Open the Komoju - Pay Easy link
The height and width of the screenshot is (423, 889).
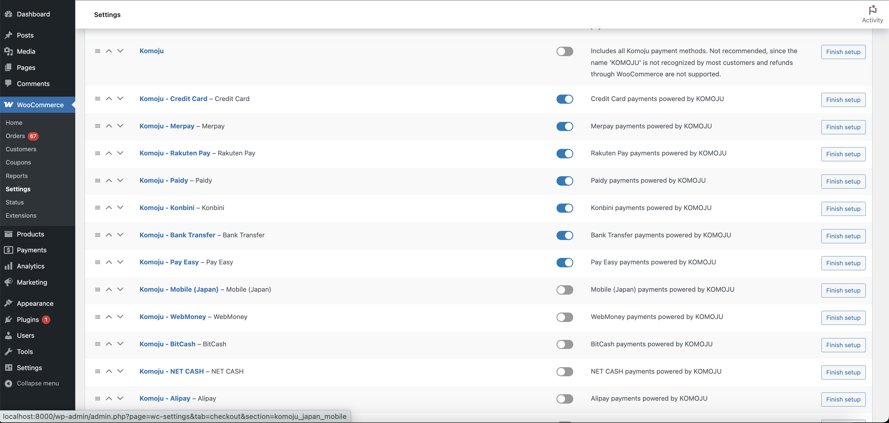click(x=169, y=262)
